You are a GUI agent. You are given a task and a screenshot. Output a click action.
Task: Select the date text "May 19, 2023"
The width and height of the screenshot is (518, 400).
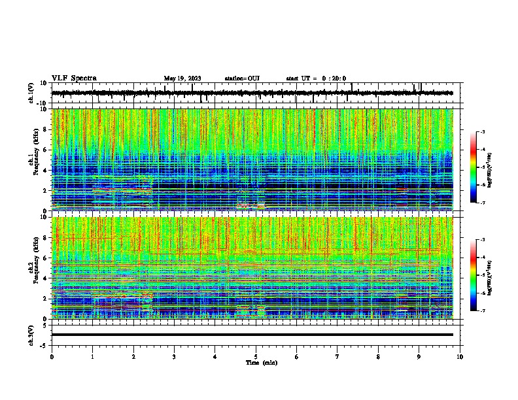click(182, 78)
